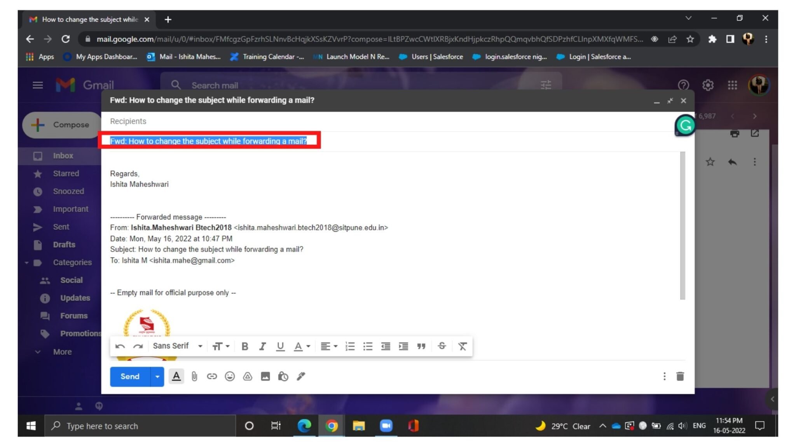796x447 pixels.
Task: Open More options in compose window
Action: (x=664, y=376)
